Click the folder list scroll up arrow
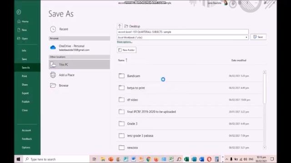This screenshot has height=163, width=291. (x=265, y=72)
